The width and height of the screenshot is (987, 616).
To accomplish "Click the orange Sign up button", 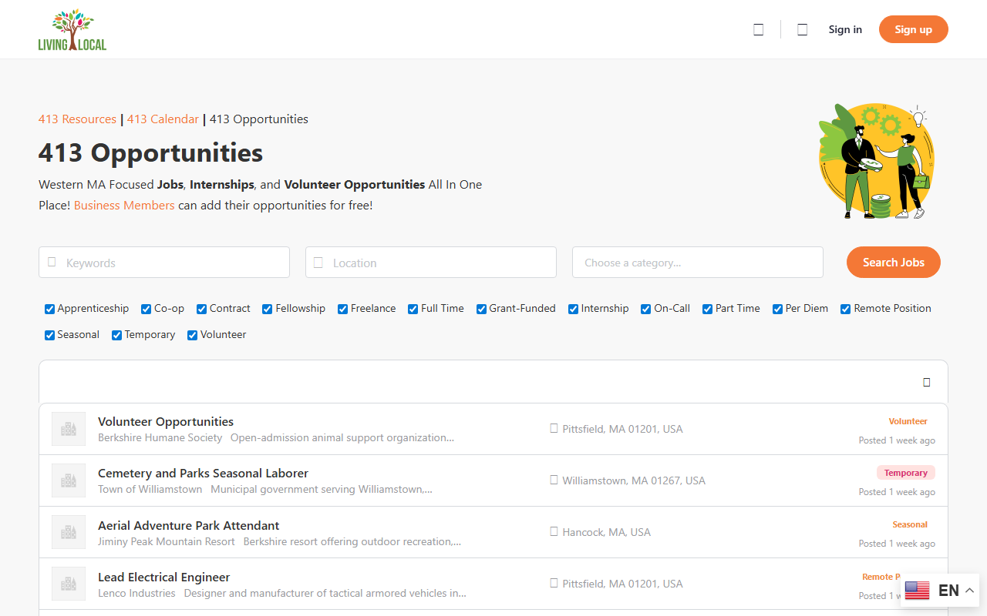I will [914, 29].
